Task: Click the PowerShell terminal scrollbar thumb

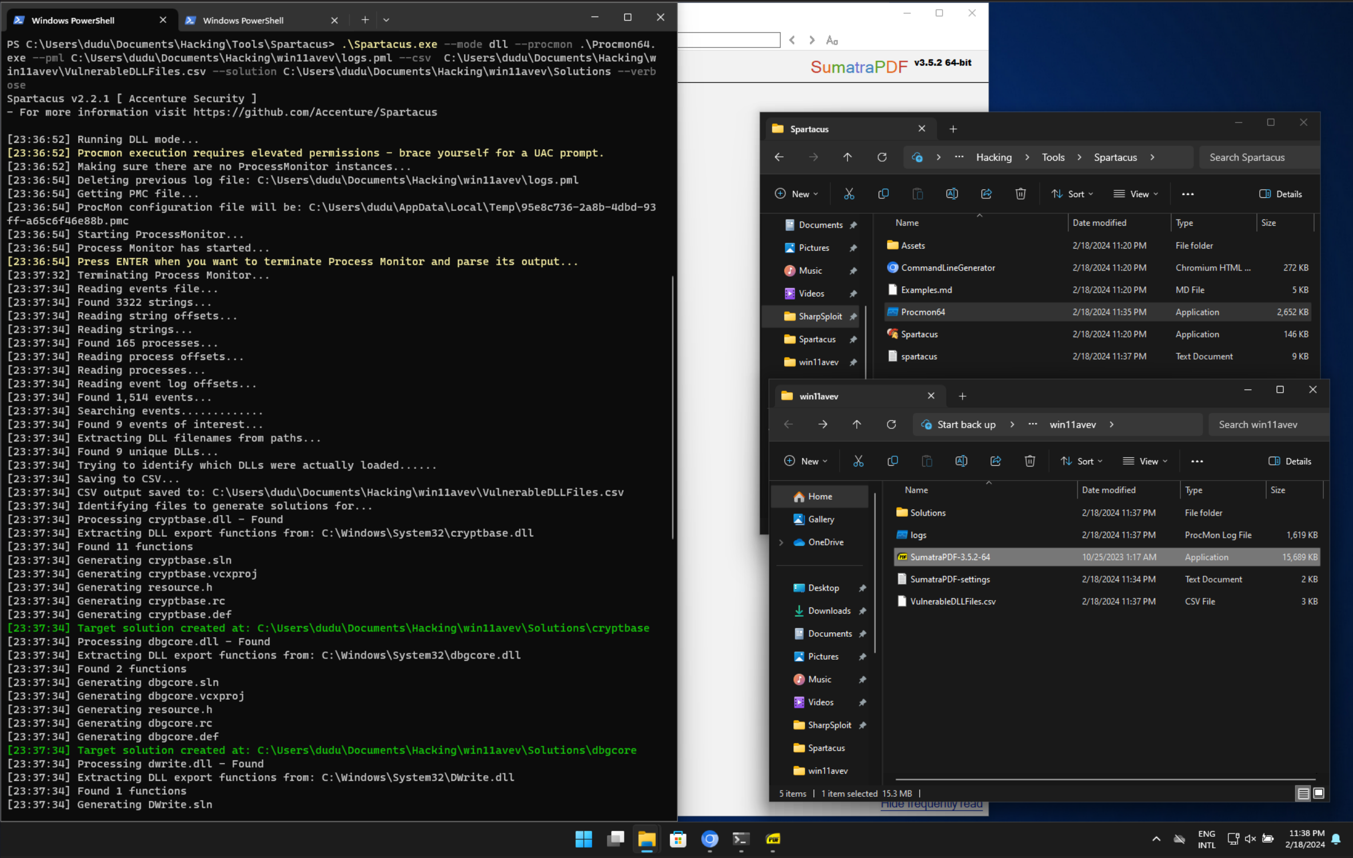Action: click(x=673, y=407)
